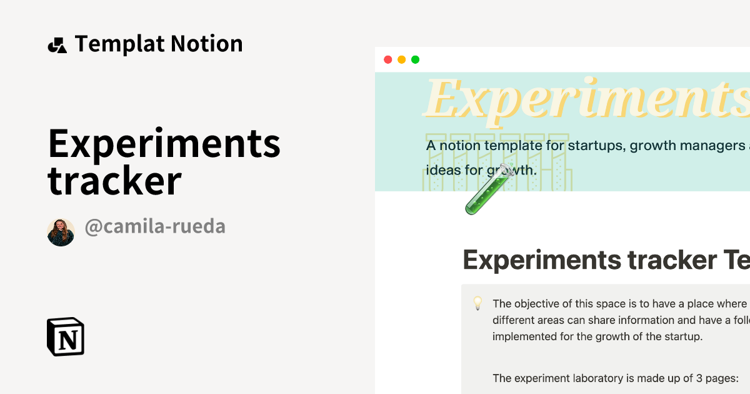The width and height of the screenshot is (750, 394).
Task: Click the Templat Notion logo icon
Action: 58,44
